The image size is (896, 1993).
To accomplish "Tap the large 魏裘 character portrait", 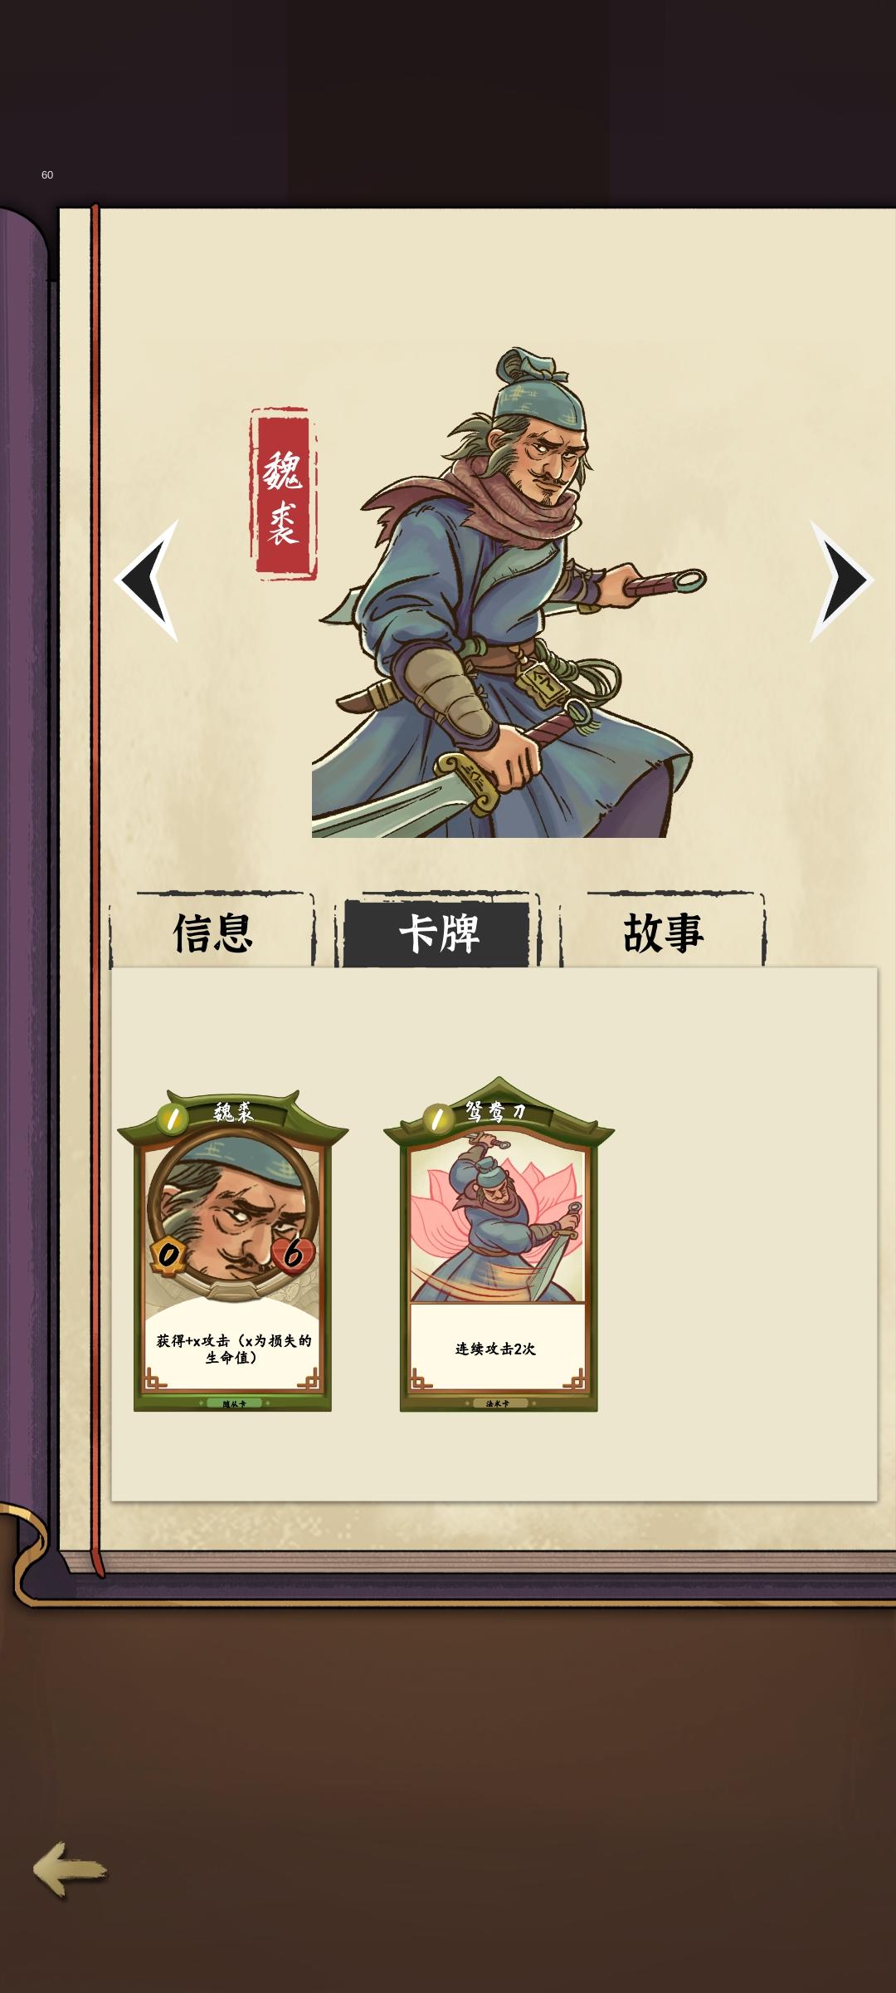I will point(509,592).
